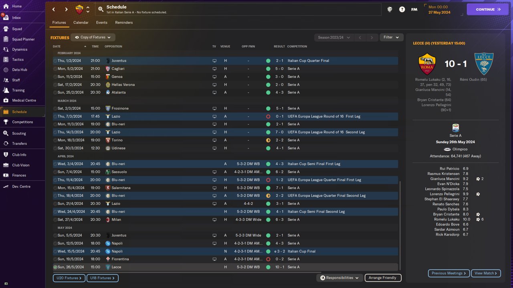Click Romelu Lukaku in the ratings list
The image size is (513, 288).
click(x=447, y=219)
